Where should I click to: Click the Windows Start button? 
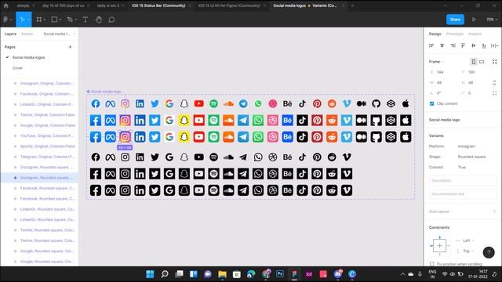click(x=150, y=274)
